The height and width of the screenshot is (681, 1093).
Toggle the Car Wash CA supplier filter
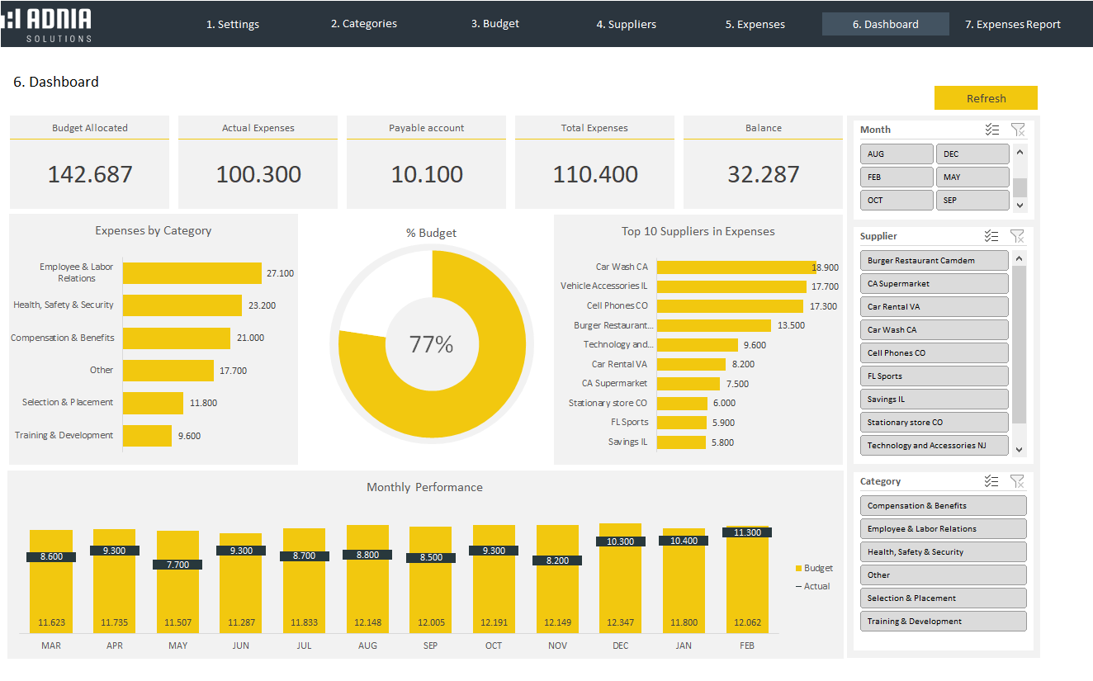coord(933,330)
